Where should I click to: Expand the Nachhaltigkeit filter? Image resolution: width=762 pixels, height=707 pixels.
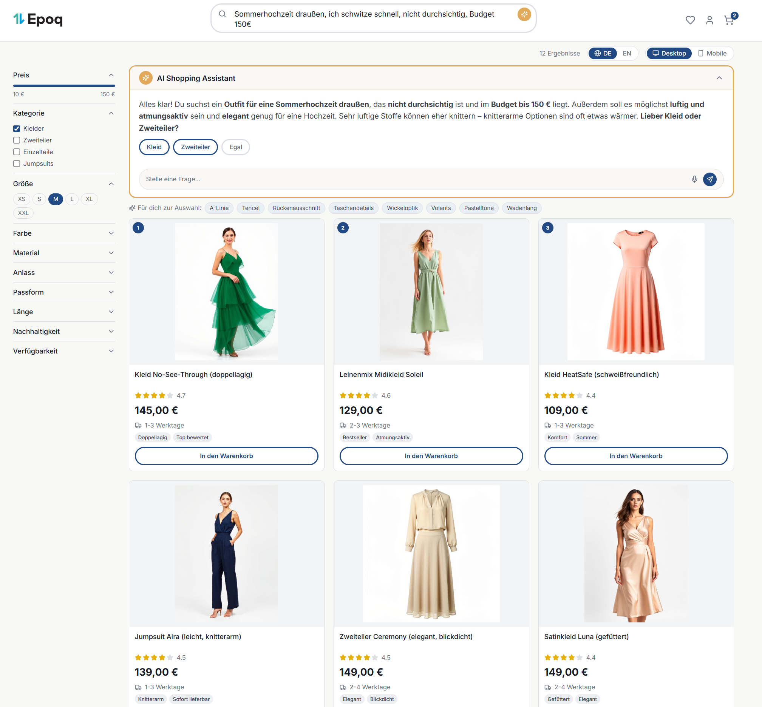(x=64, y=331)
